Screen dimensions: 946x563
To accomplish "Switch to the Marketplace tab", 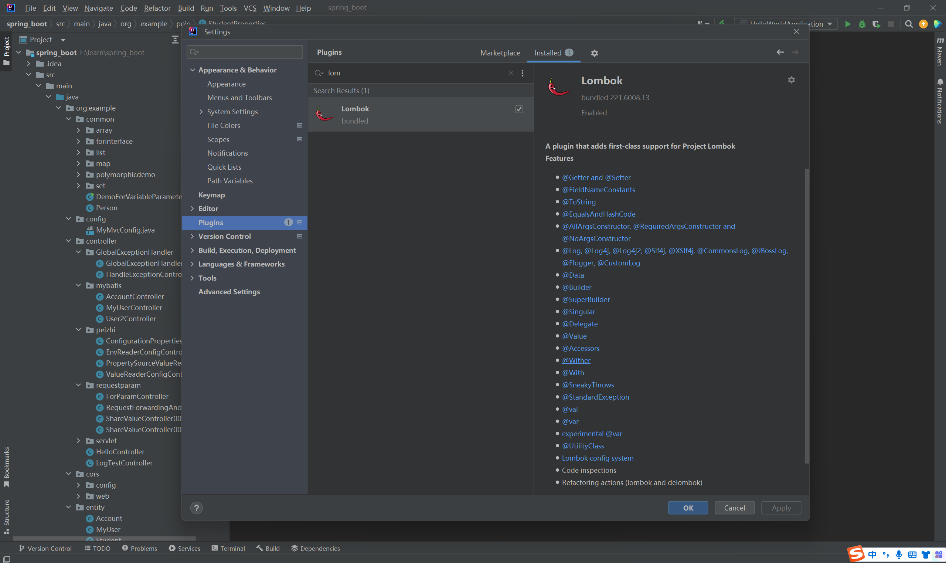I will 500,53.
